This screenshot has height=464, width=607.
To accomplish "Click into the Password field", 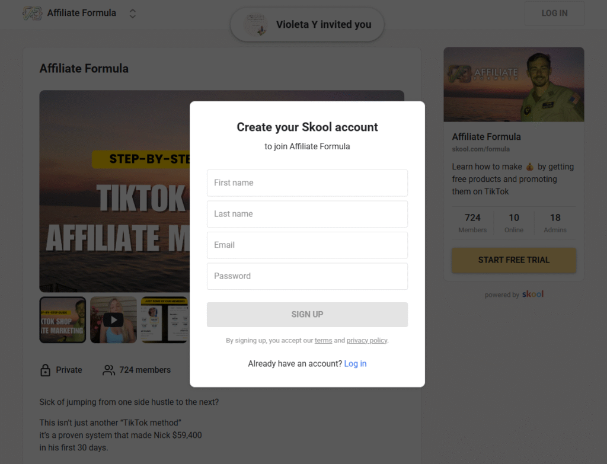I will (307, 276).
